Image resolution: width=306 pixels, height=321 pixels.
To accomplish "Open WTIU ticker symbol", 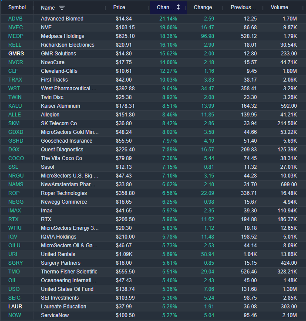I will point(15,228).
